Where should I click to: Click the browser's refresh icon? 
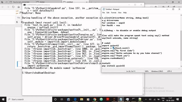point(13,7)
